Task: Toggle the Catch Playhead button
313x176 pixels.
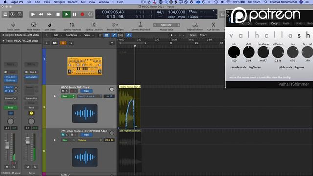Action: (x=129, y=35)
